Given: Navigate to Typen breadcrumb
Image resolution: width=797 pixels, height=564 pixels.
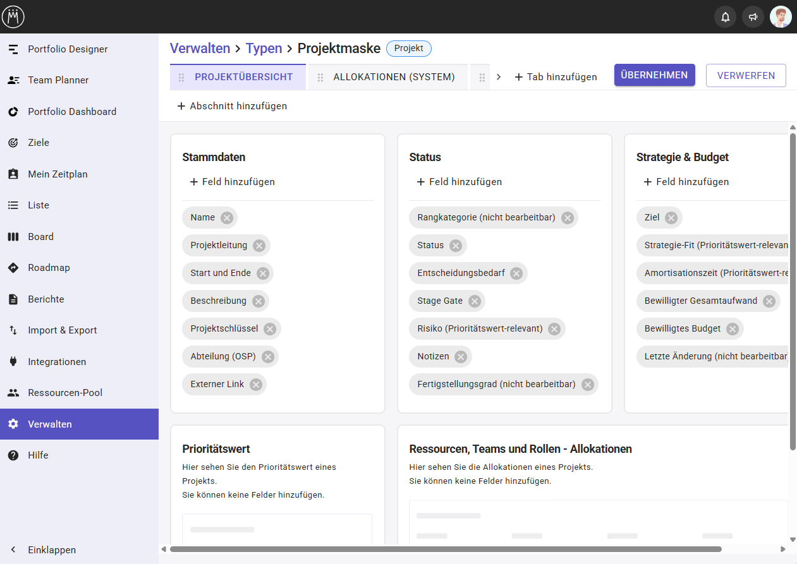Looking at the screenshot, I should [x=264, y=49].
